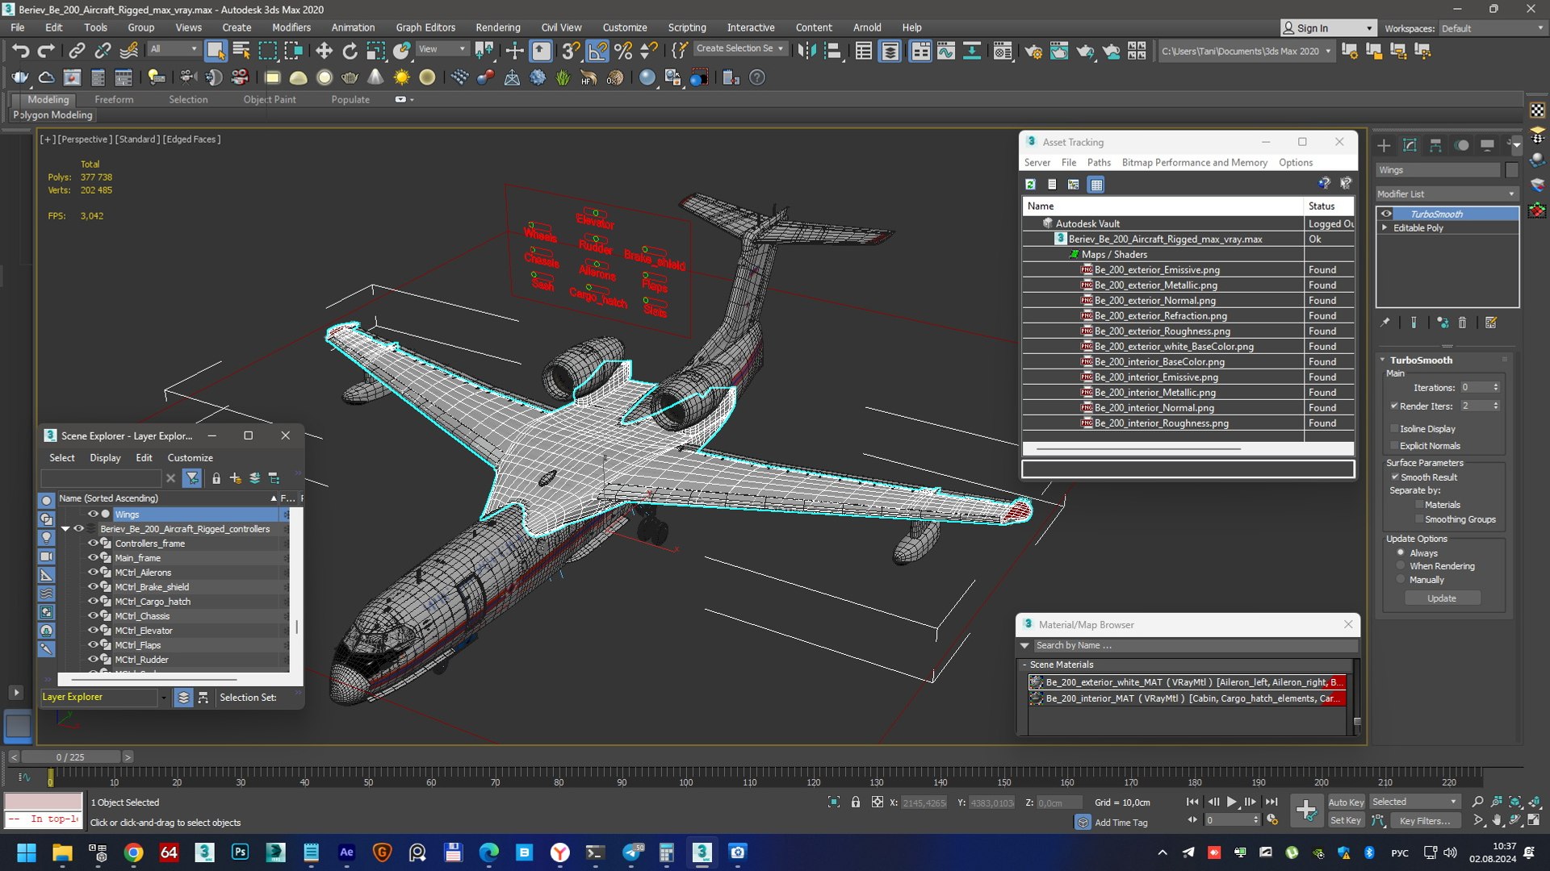Image resolution: width=1550 pixels, height=871 pixels.
Task: Open the Time Configuration icon
Action: point(1272,820)
